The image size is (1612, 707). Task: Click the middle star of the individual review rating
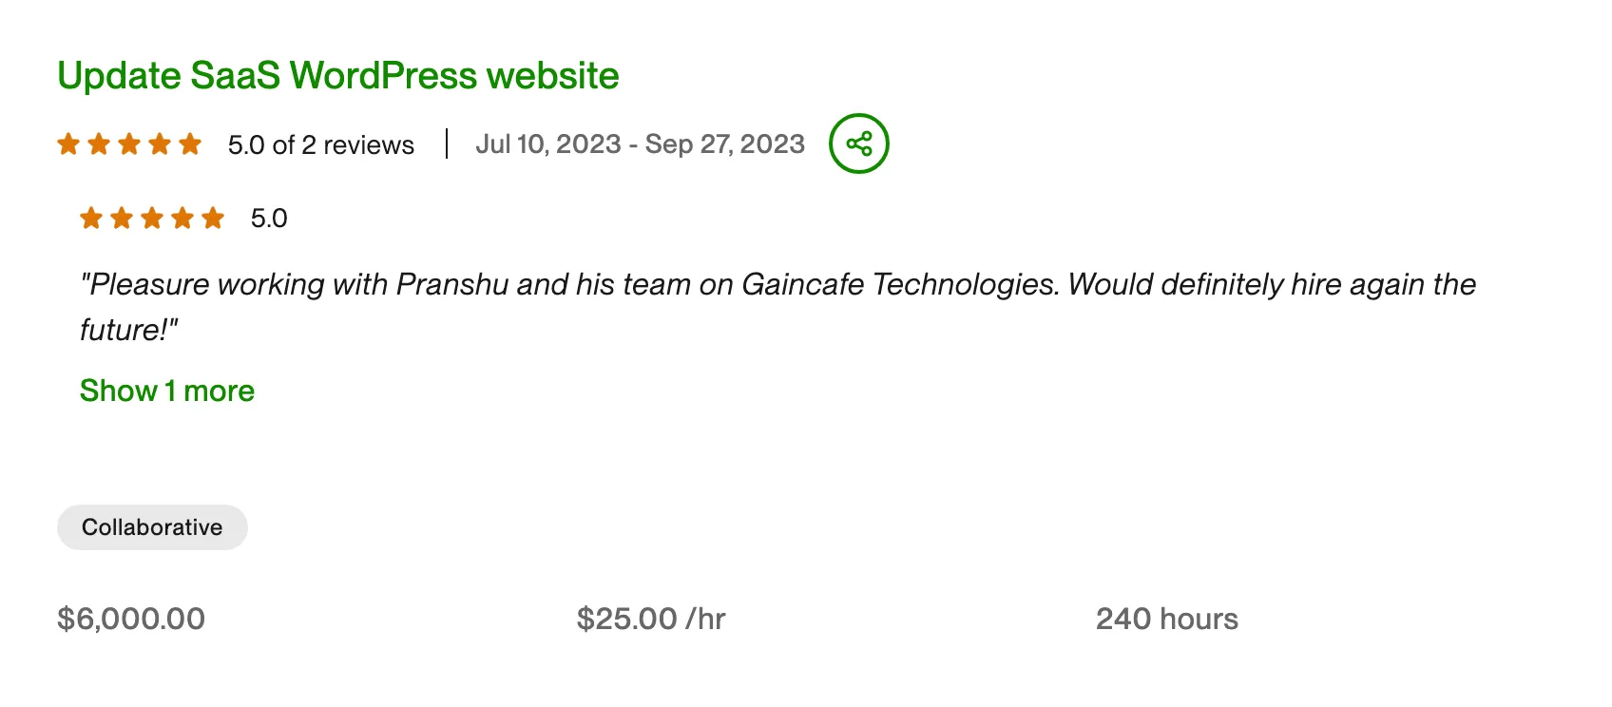tap(152, 219)
